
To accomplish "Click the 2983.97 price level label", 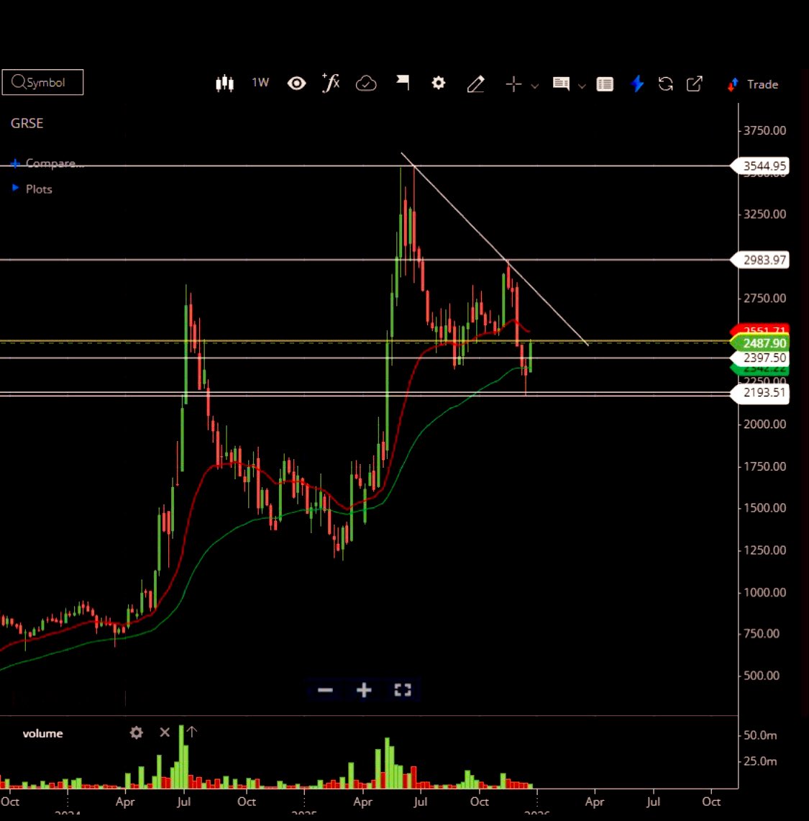I will click(760, 260).
